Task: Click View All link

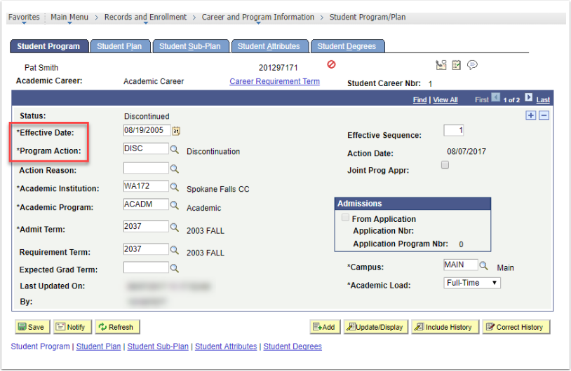Action: (x=445, y=100)
